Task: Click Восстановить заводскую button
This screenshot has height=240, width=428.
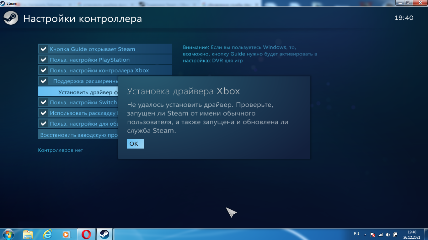Action: pos(78,134)
